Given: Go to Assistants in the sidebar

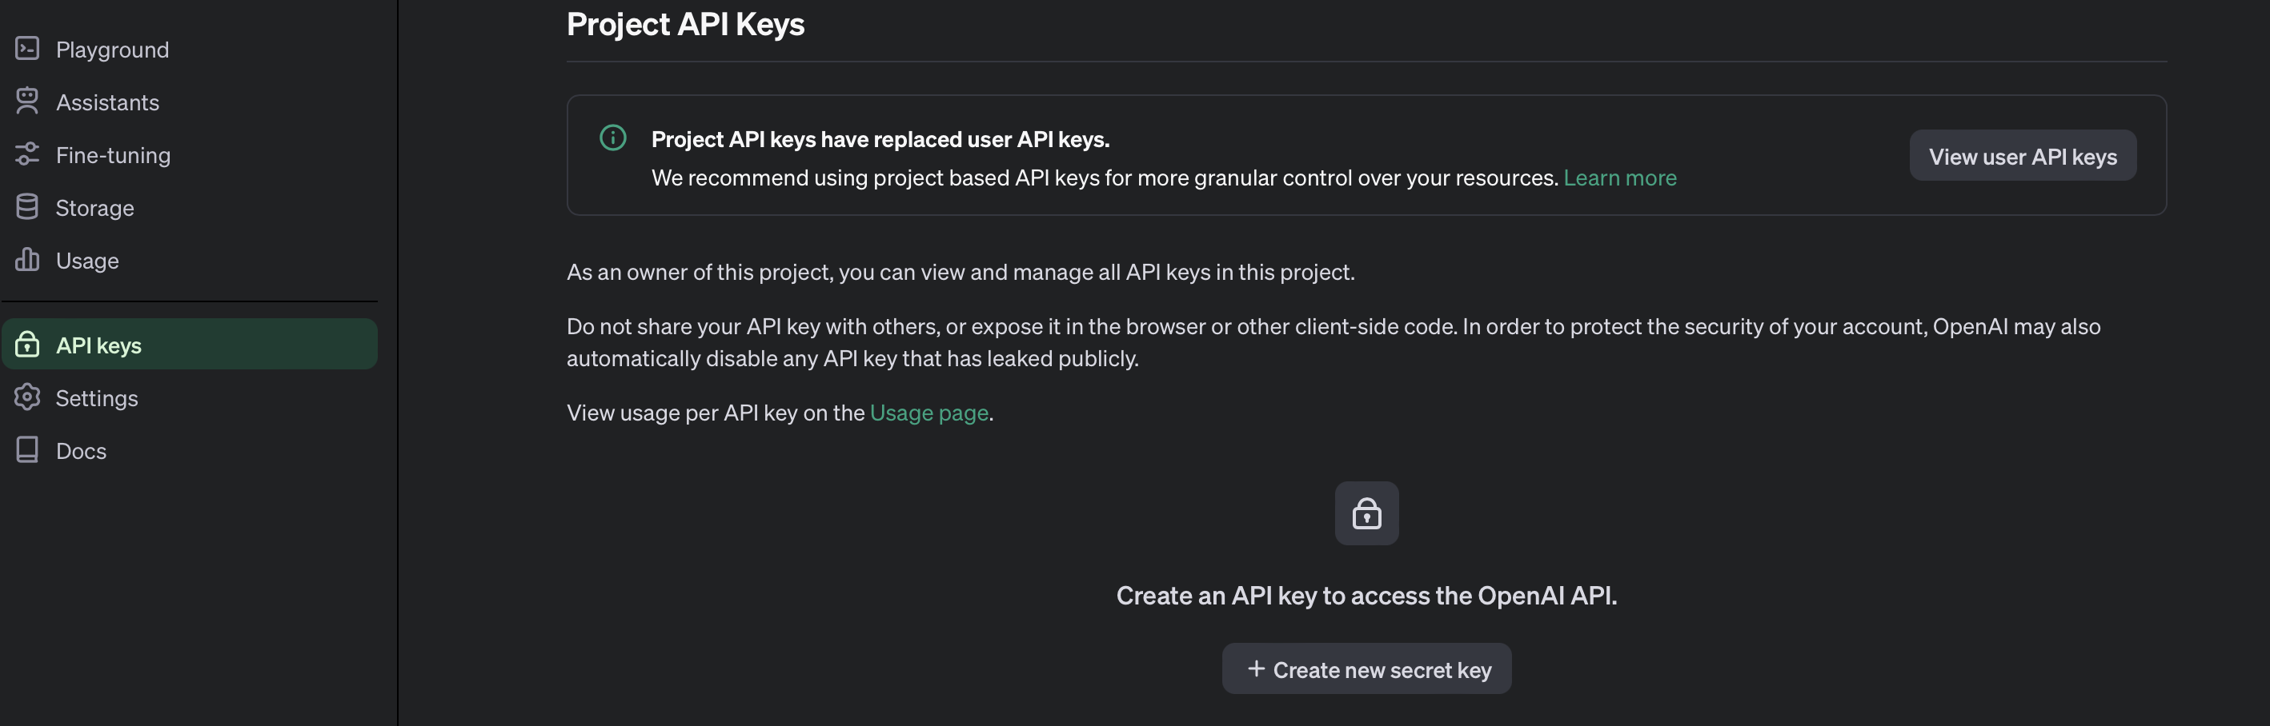Looking at the screenshot, I should tap(107, 102).
